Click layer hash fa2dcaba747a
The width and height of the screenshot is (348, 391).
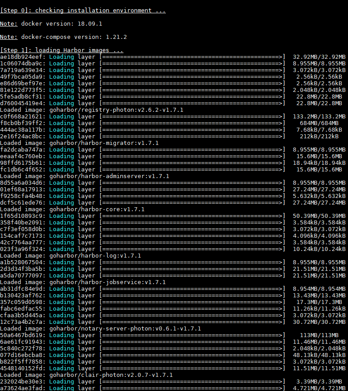coord(21,150)
